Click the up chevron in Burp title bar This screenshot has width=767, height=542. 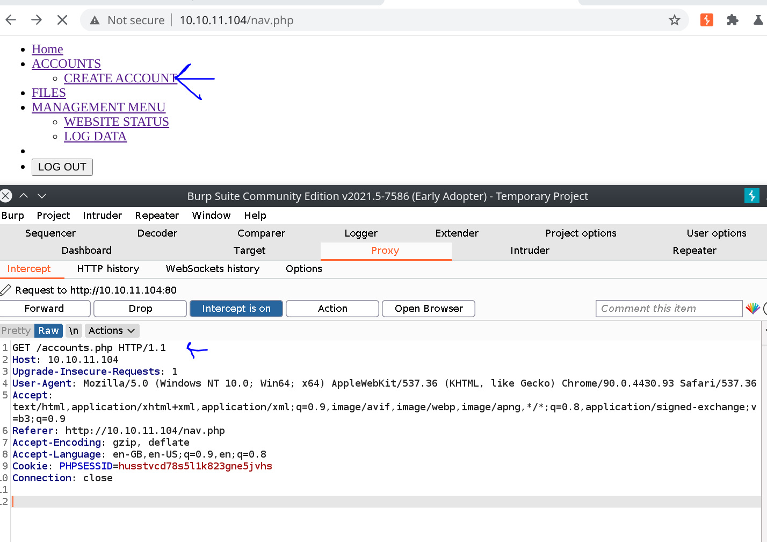[24, 196]
